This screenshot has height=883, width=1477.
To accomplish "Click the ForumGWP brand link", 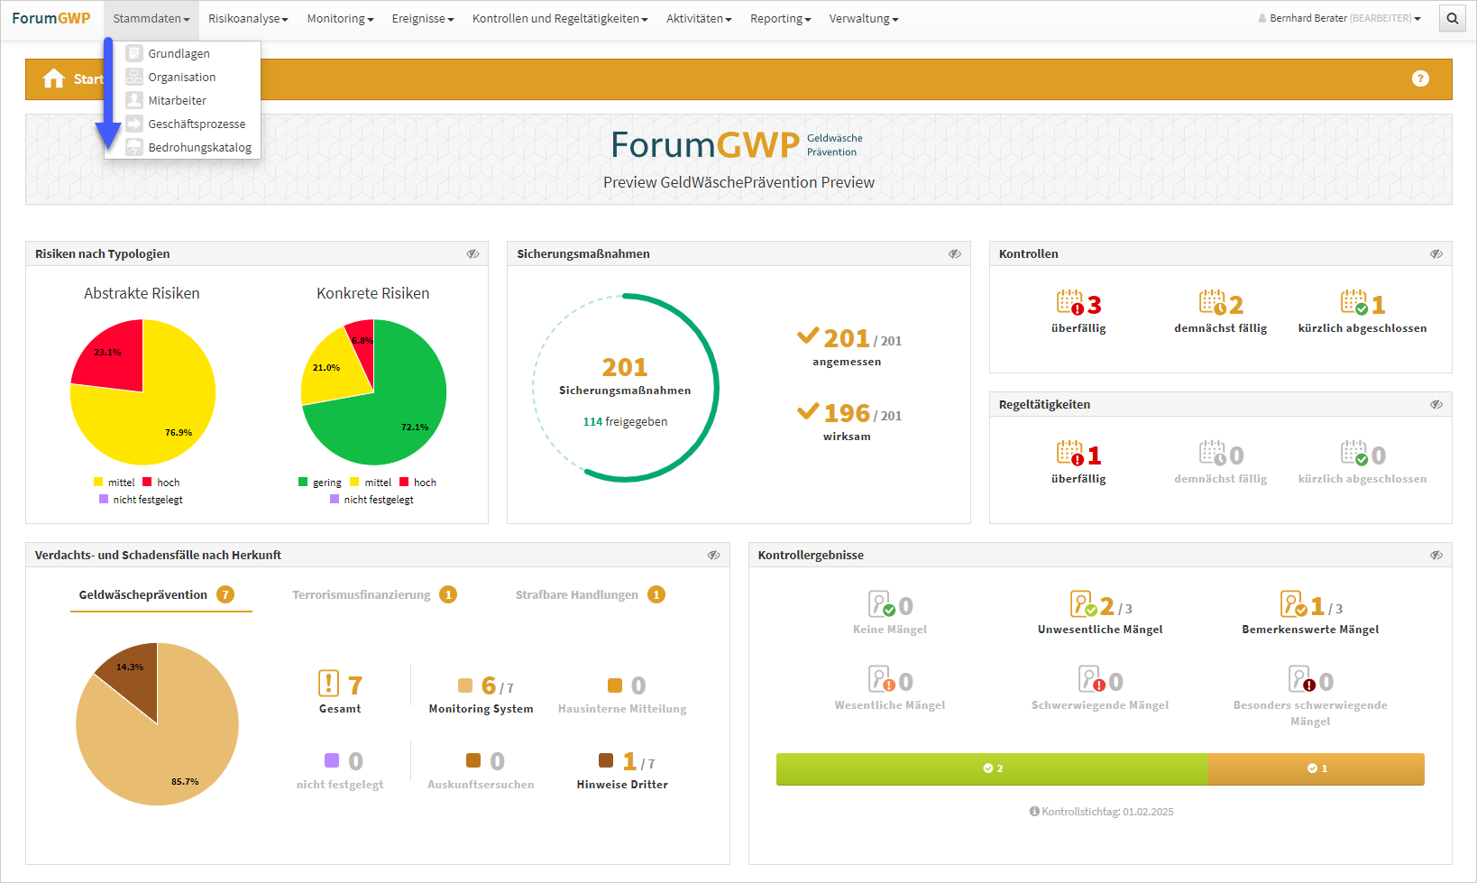I will [x=51, y=19].
